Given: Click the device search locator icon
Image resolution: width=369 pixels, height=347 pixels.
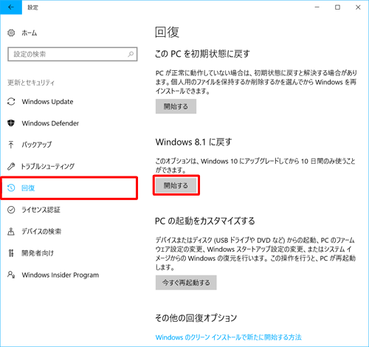Looking at the screenshot, I should click(11, 231).
